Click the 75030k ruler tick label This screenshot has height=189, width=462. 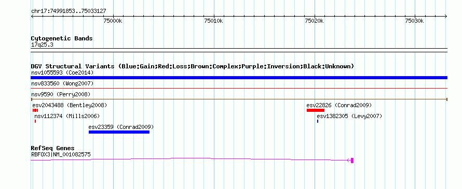pyautogui.click(x=415, y=21)
